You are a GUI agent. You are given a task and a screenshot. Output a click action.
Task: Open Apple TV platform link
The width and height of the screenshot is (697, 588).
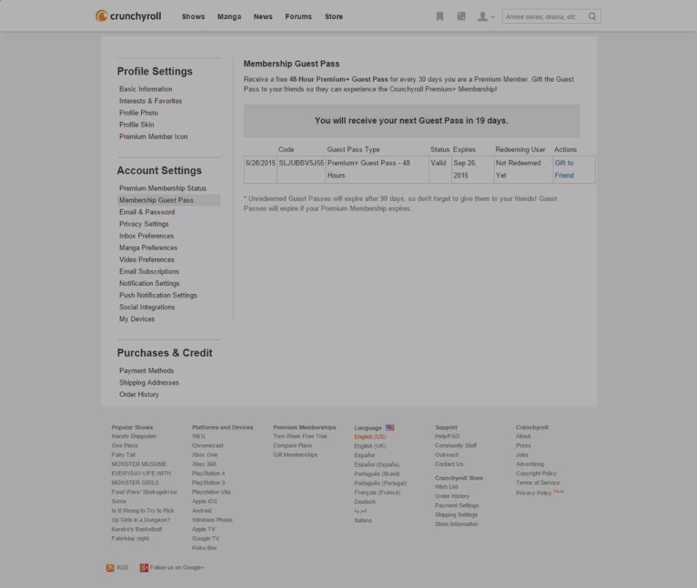(204, 529)
